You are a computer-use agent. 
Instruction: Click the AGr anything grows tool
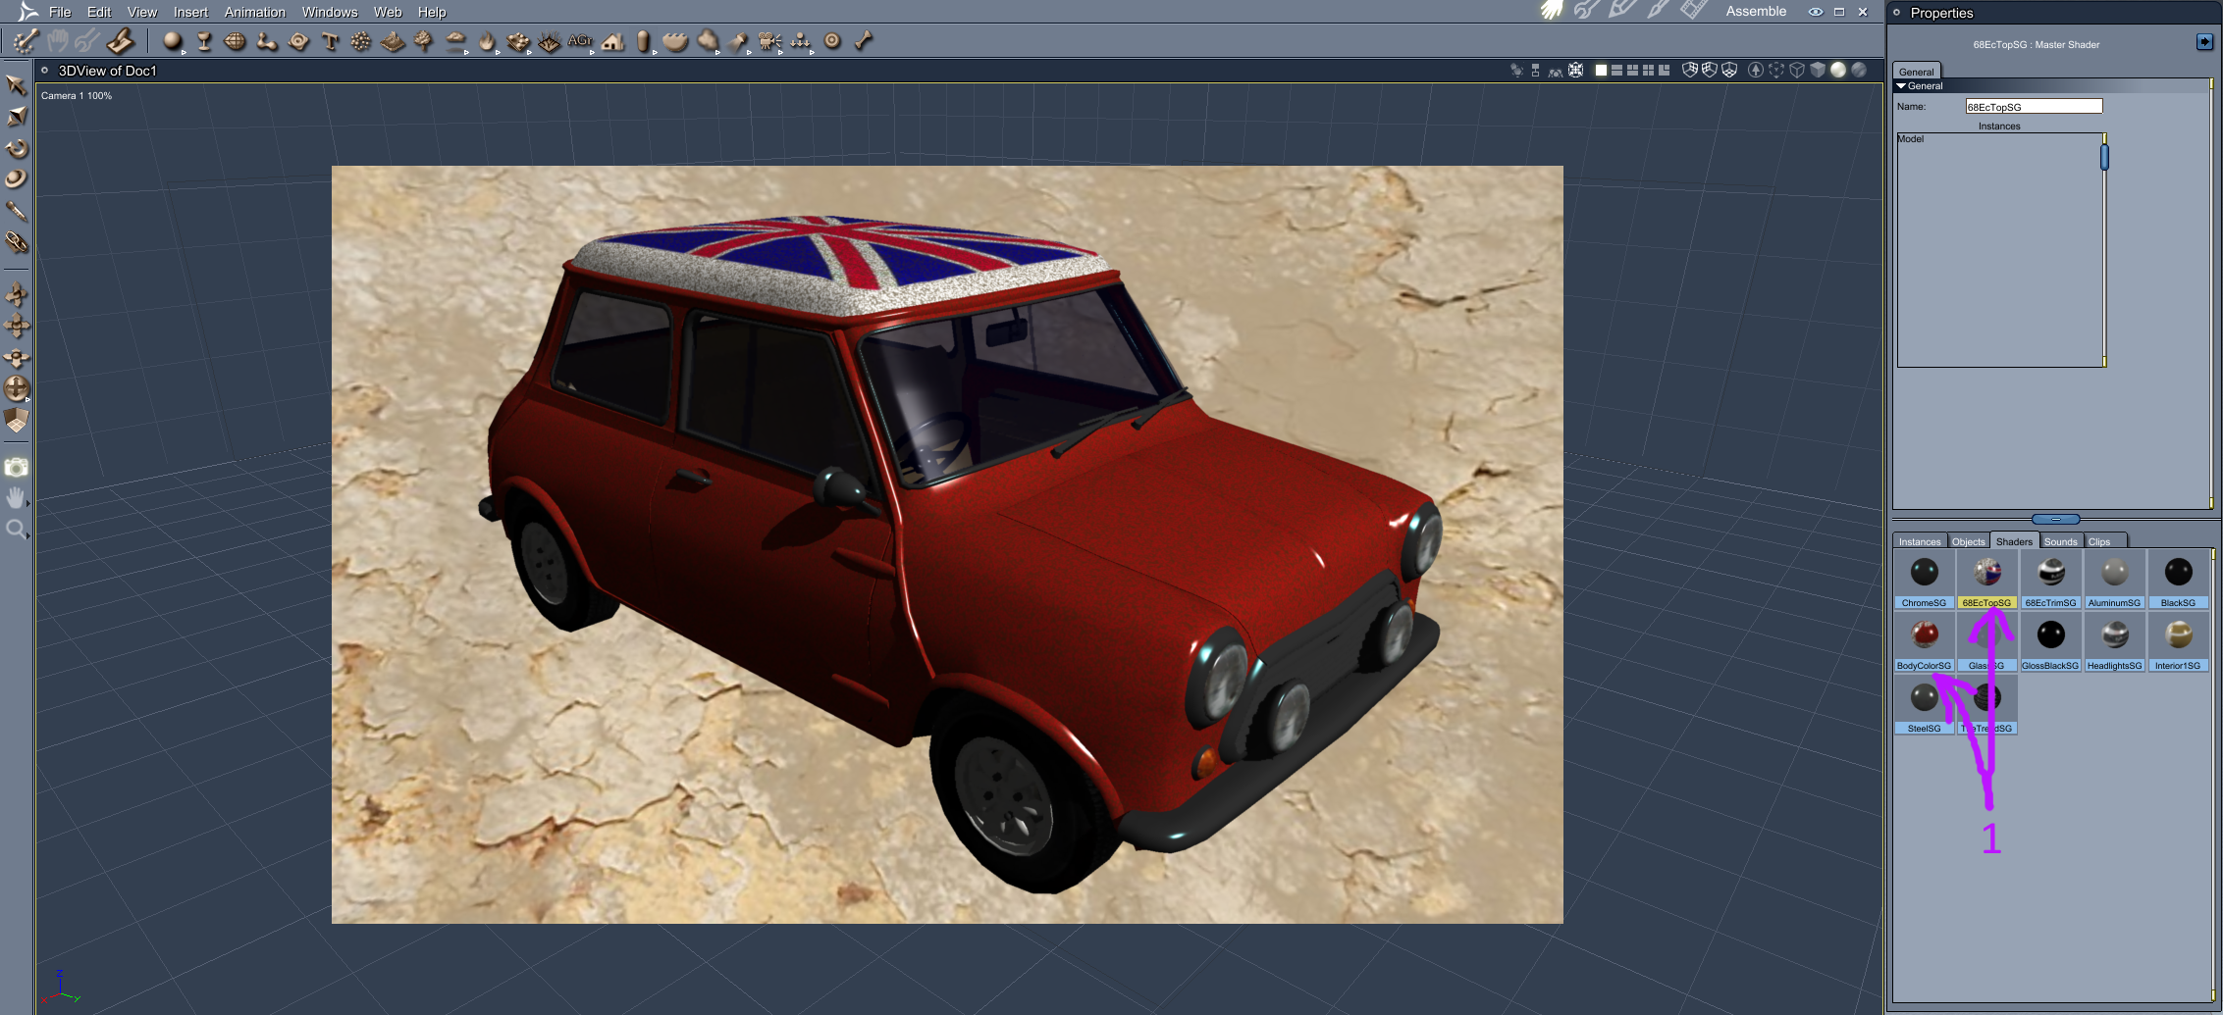(580, 41)
